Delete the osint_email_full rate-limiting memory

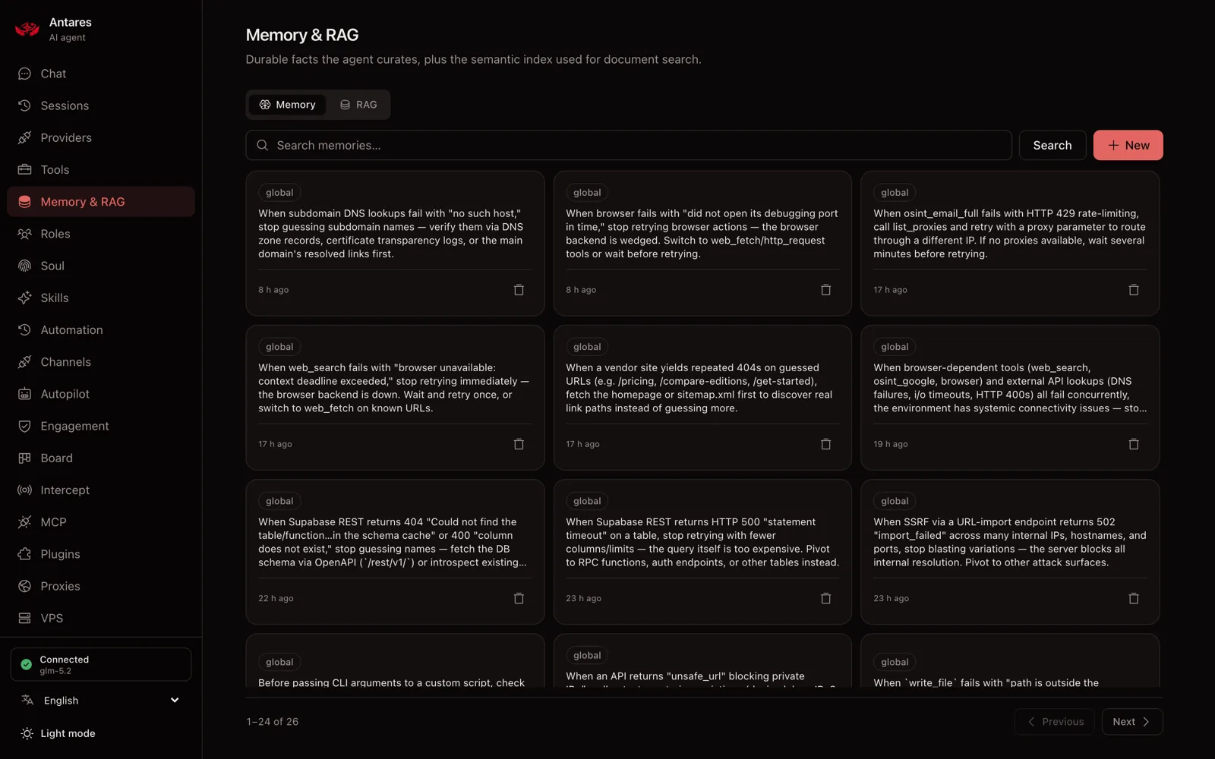[x=1134, y=290]
